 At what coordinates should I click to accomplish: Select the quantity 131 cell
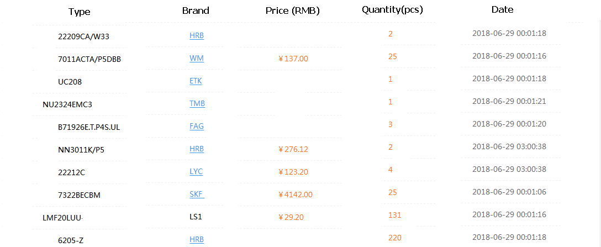(394, 215)
